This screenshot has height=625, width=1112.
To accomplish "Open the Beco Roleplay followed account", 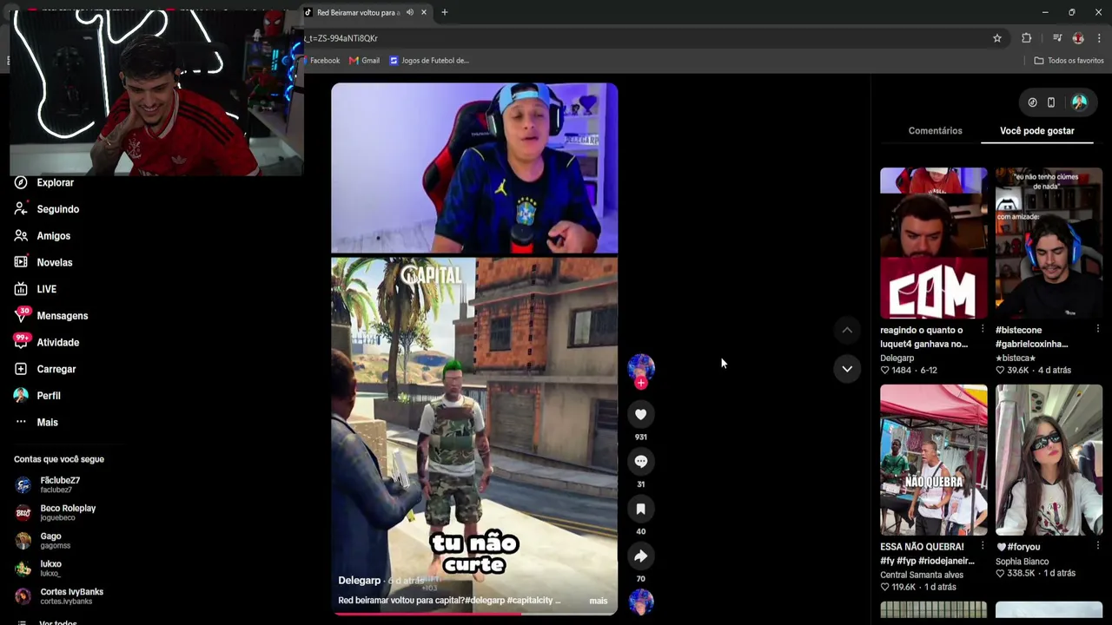I will click(55, 512).
